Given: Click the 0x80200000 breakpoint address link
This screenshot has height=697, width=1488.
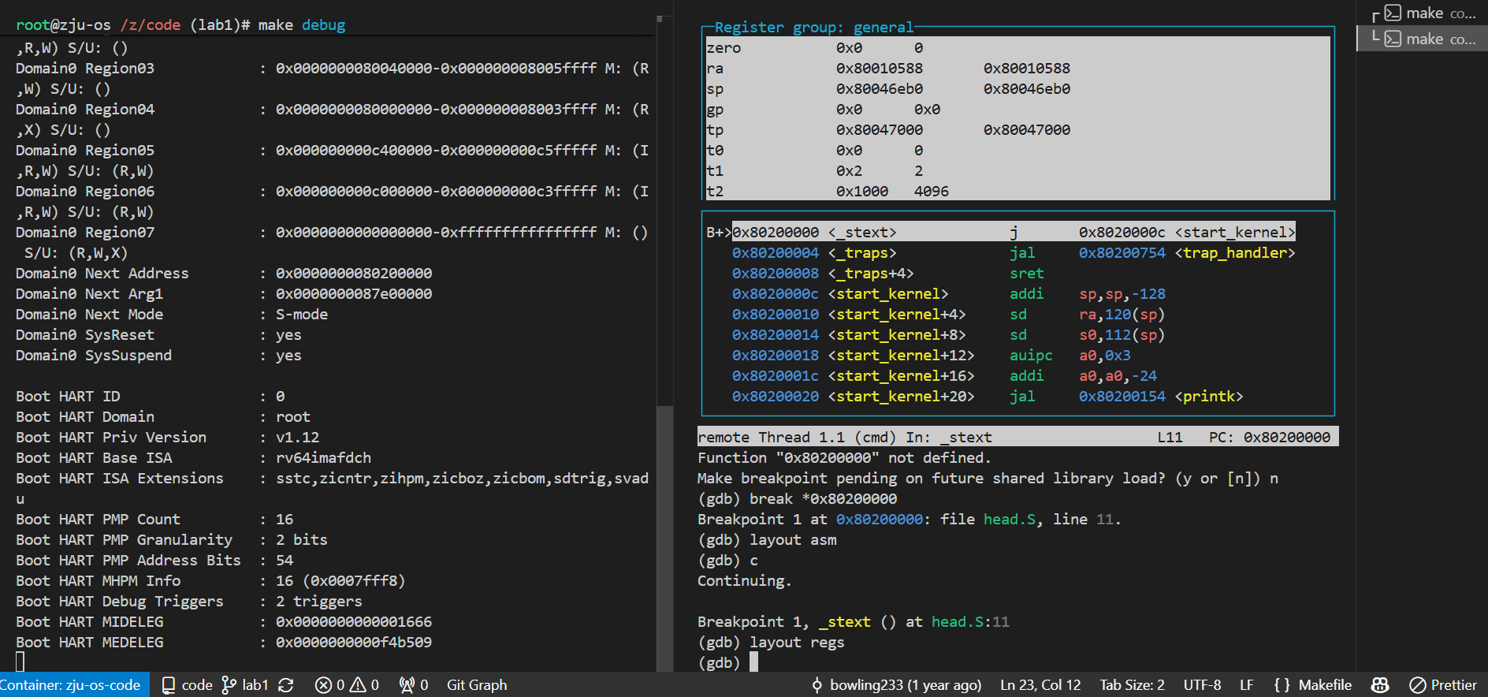Looking at the screenshot, I should [879, 520].
